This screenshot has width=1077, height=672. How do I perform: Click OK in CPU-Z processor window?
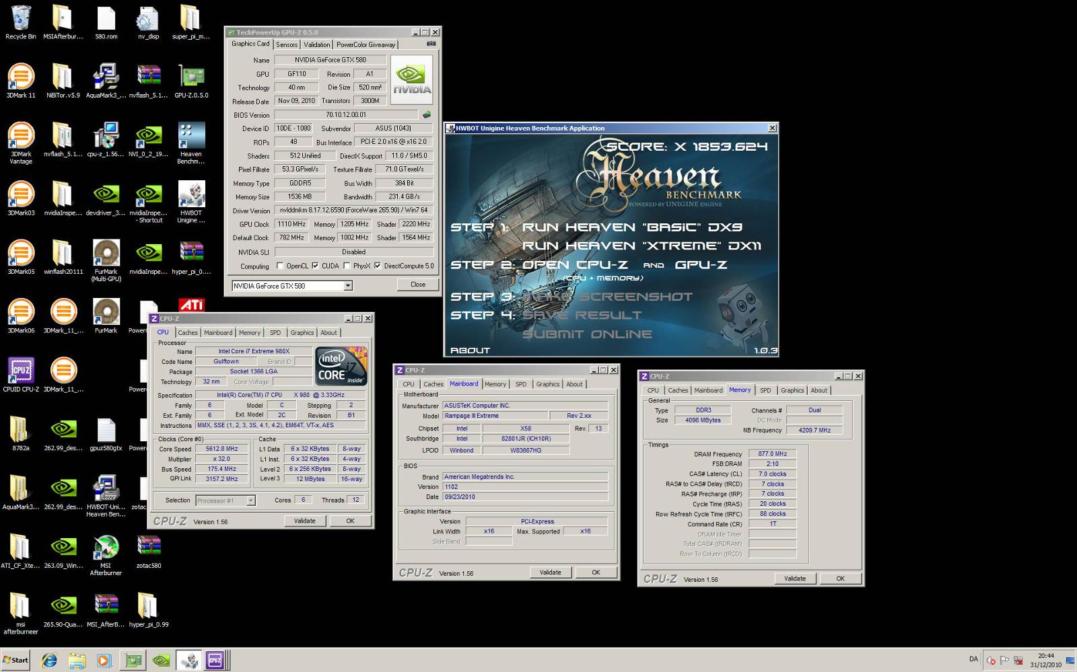point(350,521)
